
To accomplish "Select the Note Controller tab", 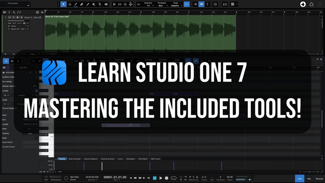I will click(x=75, y=159).
